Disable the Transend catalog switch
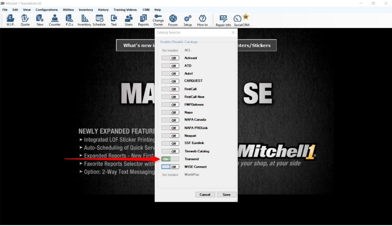This screenshot has width=392, height=226. click(170, 159)
